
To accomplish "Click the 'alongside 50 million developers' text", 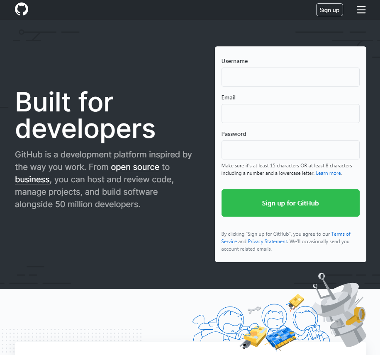I will (78, 205).
